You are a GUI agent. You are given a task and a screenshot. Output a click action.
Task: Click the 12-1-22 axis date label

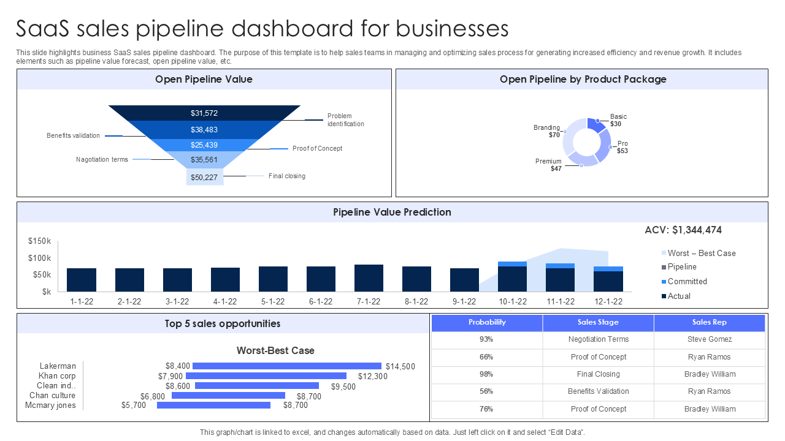(x=608, y=301)
